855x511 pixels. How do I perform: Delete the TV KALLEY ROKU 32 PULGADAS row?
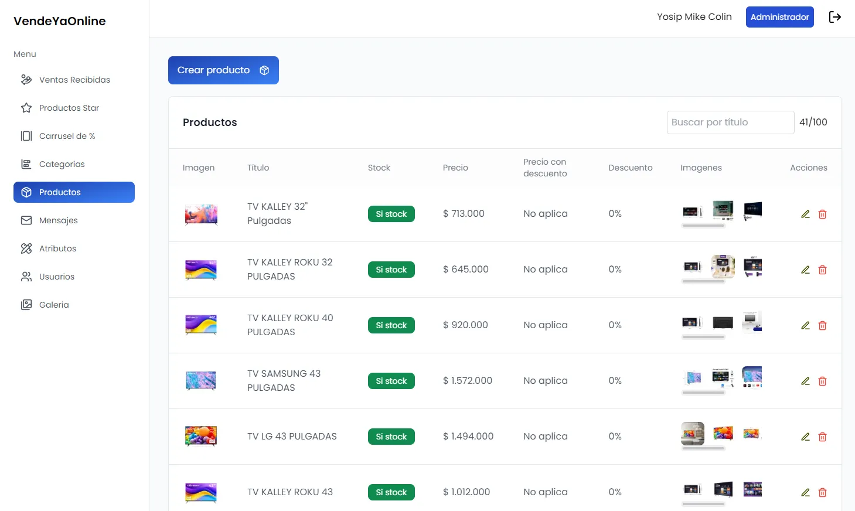point(823,270)
